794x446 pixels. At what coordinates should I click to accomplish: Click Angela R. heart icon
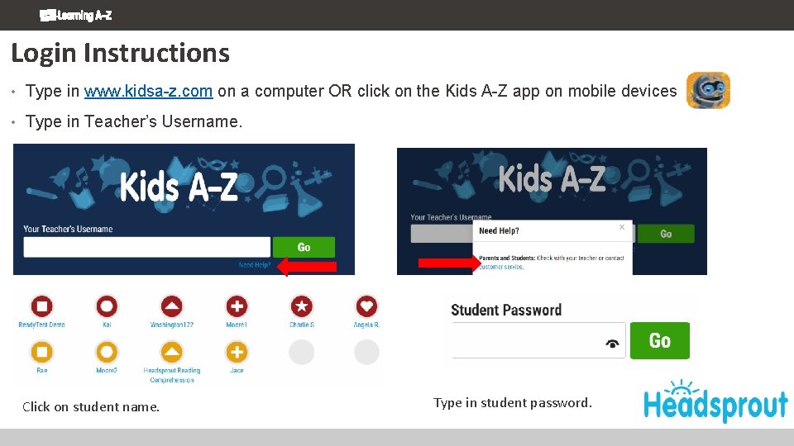[366, 306]
